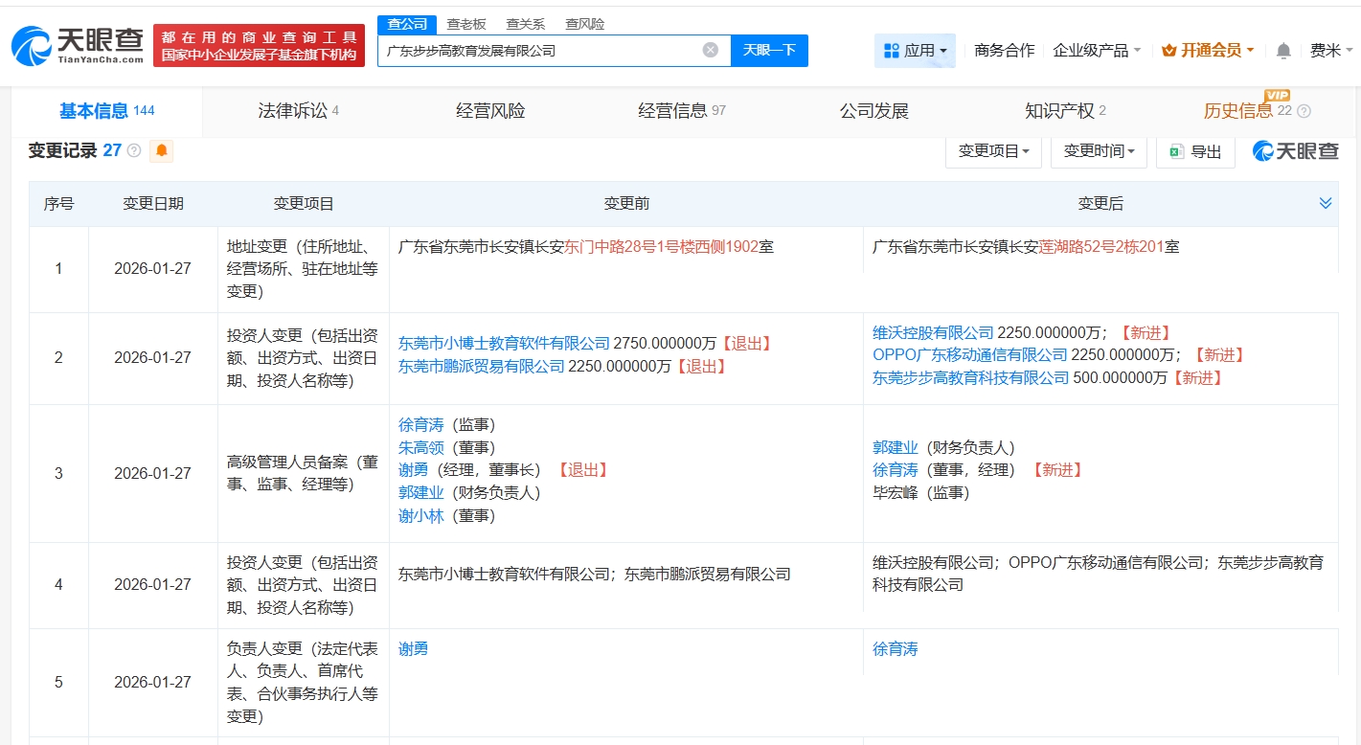Click the 变更项目 column header in the table
Viewport: 1361px width, 745px height.
[304, 203]
